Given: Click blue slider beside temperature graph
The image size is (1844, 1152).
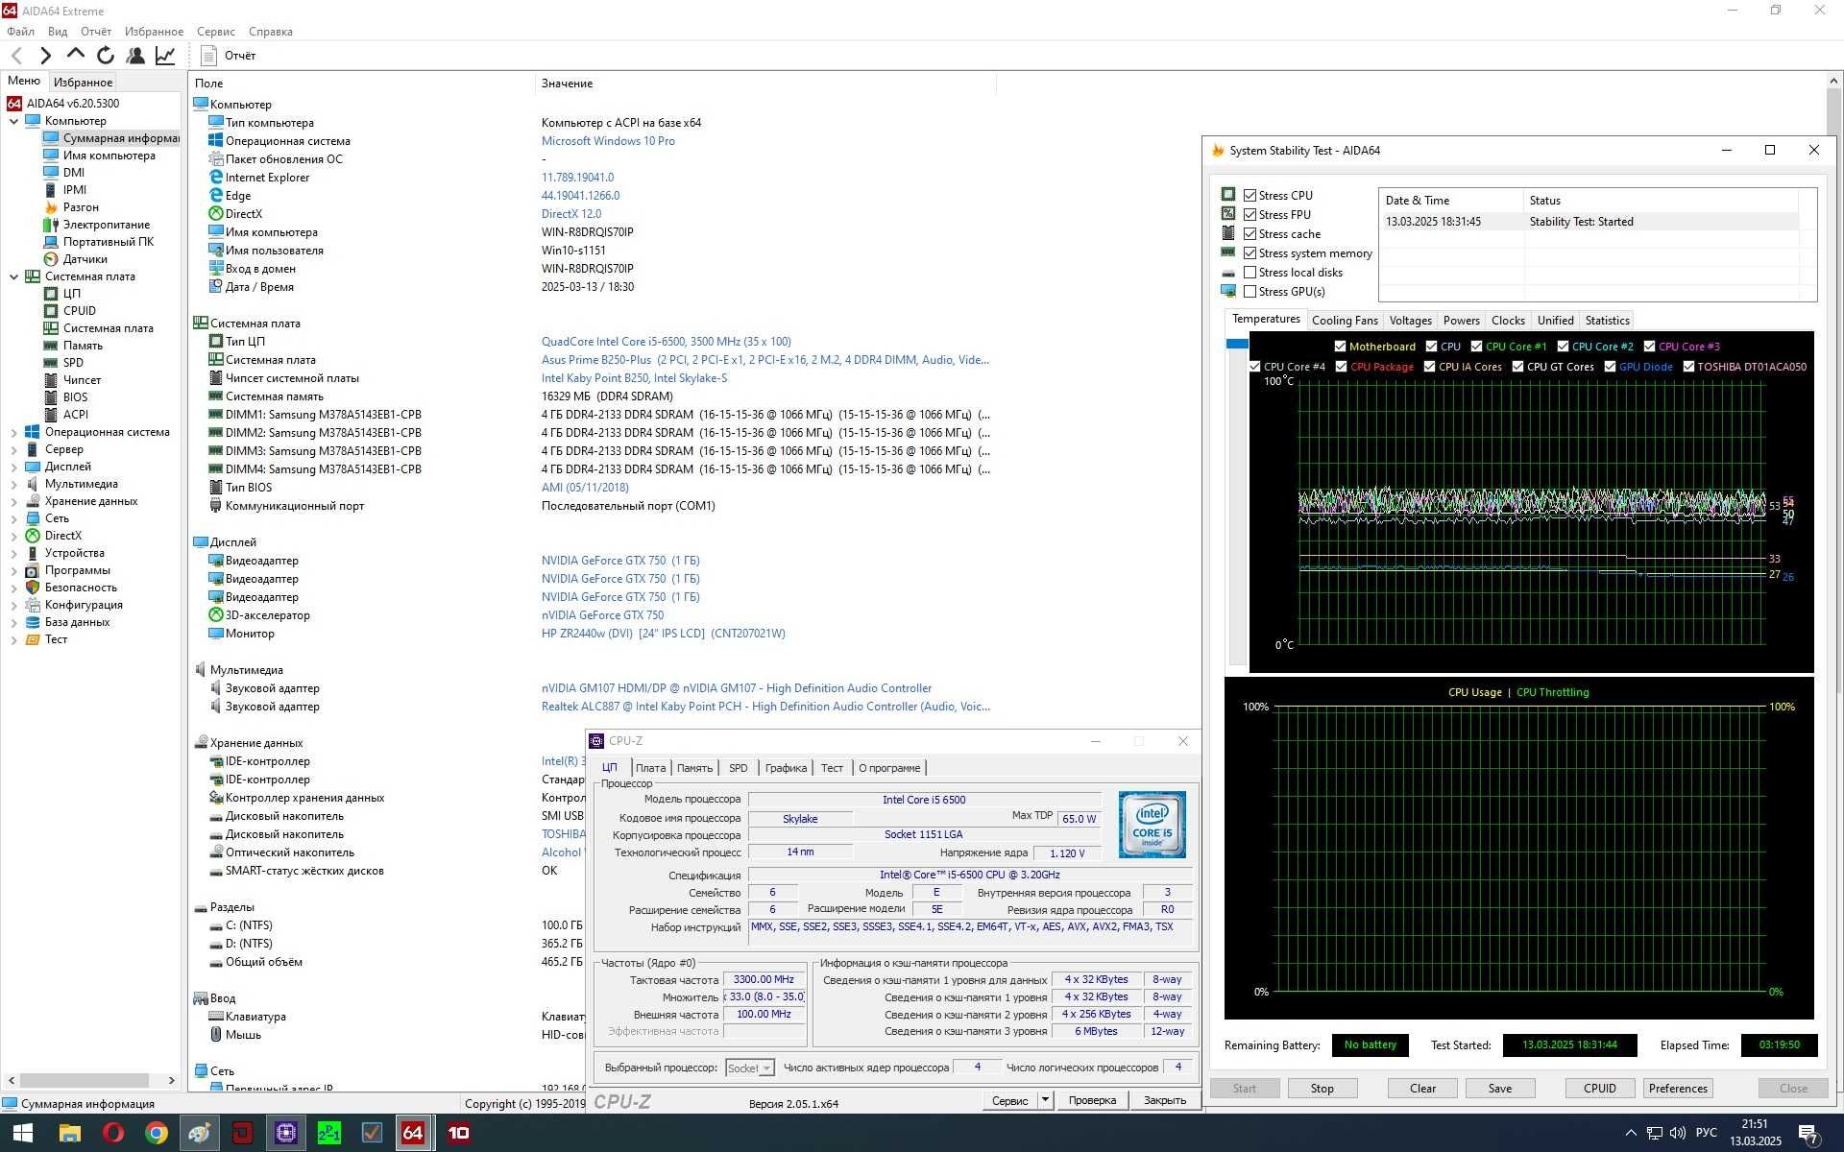Looking at the screenshot, I should point(1237,344).
